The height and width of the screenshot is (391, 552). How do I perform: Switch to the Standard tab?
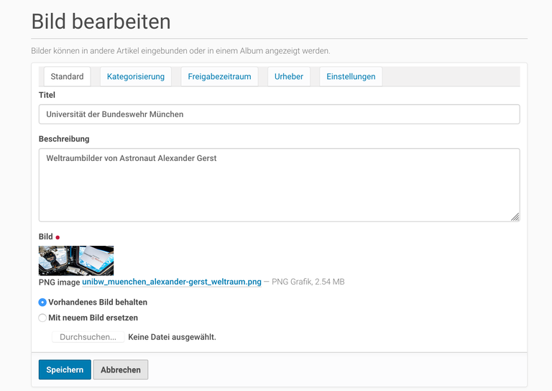pyautogui.click(x=67, y=76)
